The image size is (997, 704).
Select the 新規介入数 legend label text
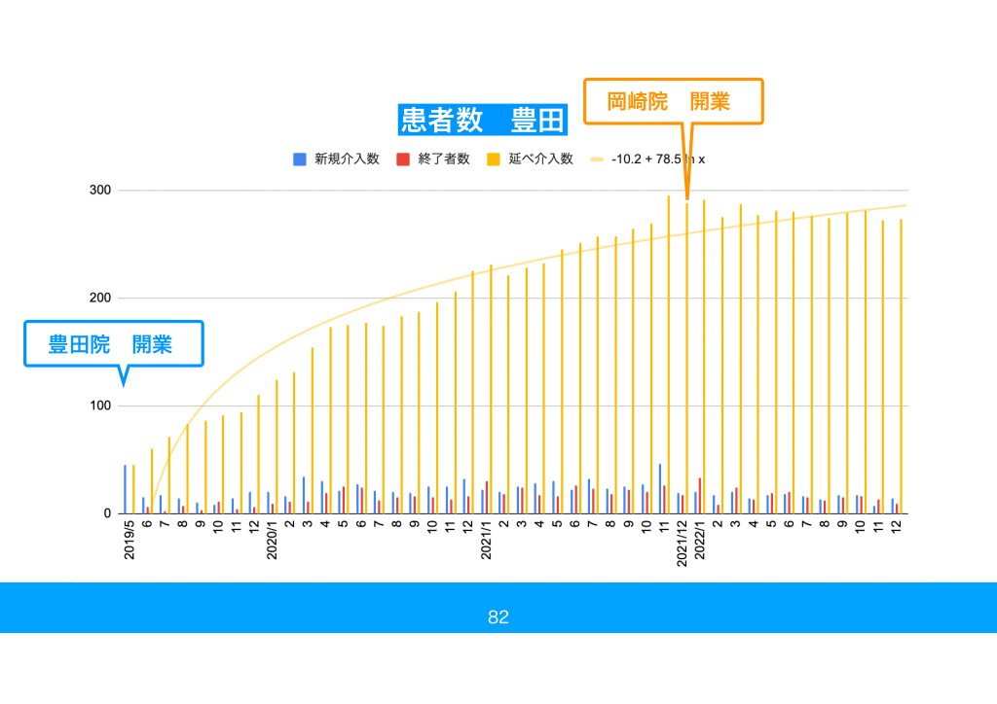tap(347, 159)
